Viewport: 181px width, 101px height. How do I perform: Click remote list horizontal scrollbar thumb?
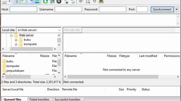click(113, 77)
